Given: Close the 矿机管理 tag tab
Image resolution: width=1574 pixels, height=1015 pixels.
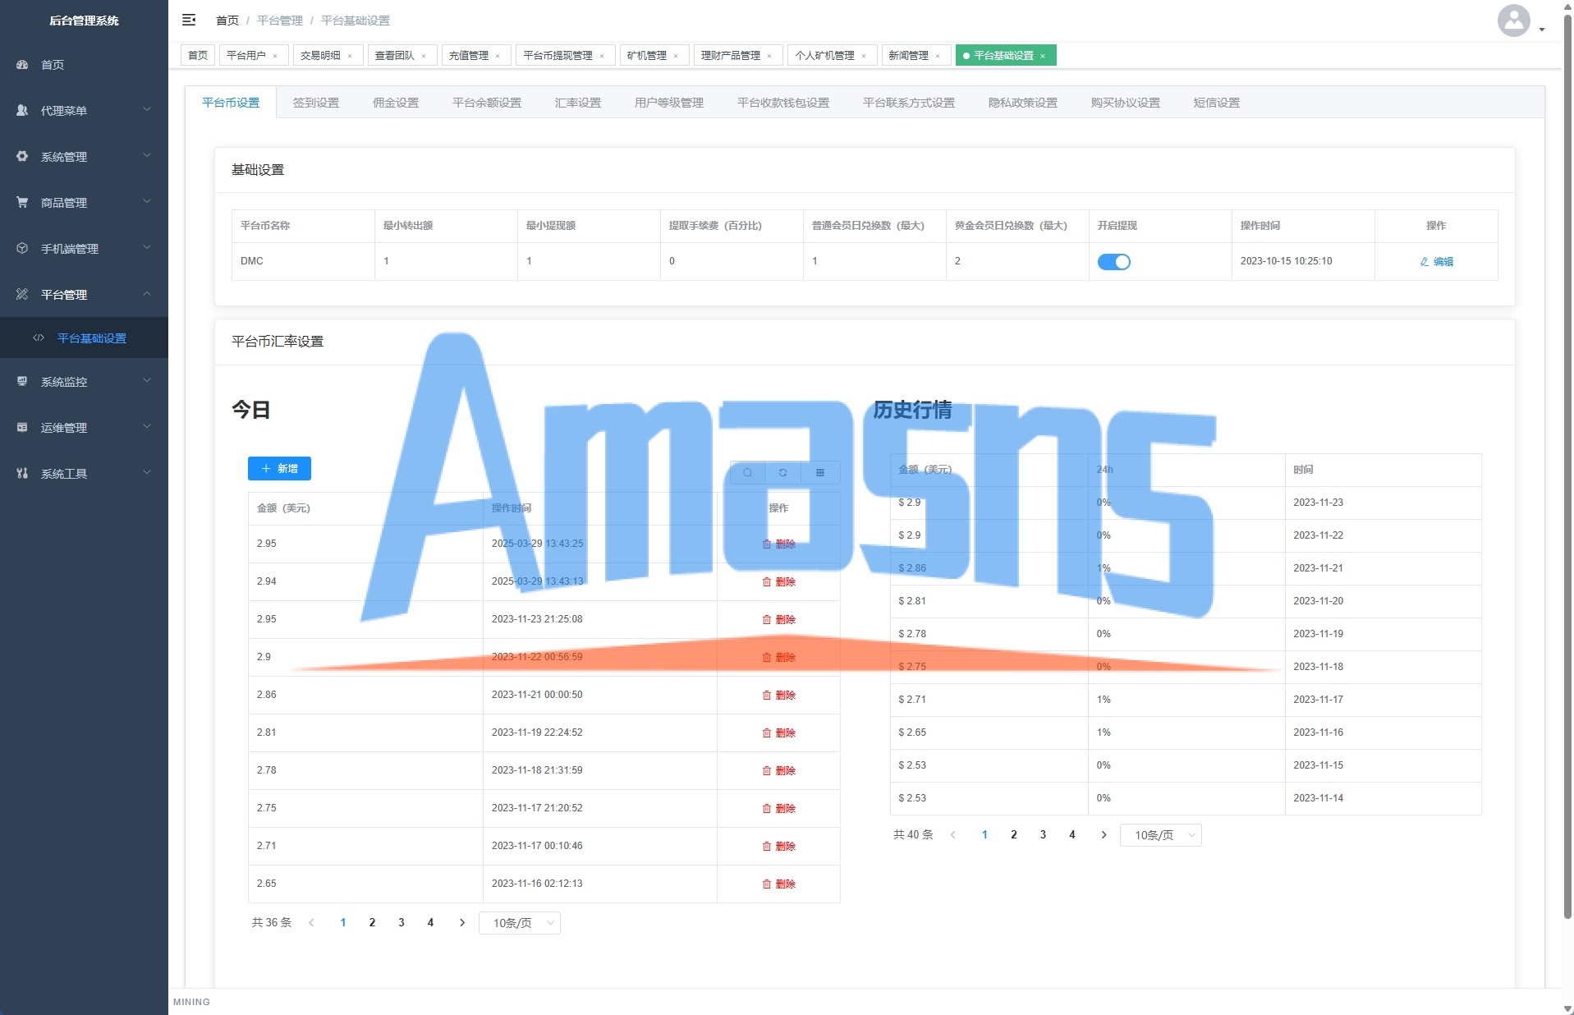Looking at the screenshot, I should [x=676, y=56].
